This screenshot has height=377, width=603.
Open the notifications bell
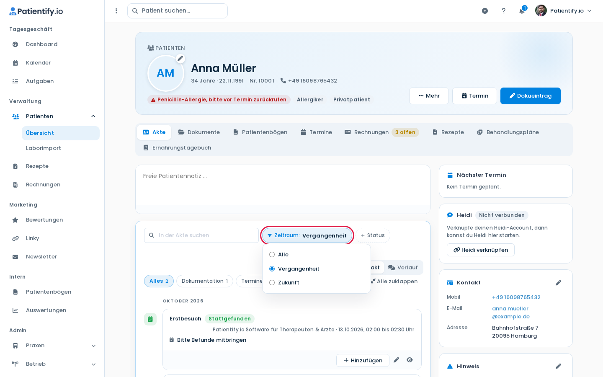[522, 11]
